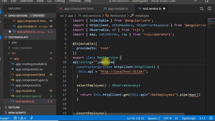215x121 pixels.
Task: Click the Split Editor icon
Action: click(x=210, y=8)
